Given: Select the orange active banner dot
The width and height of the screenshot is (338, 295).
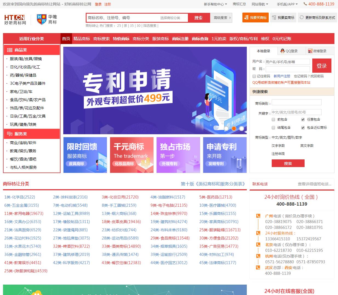Looking at the screenshot, I should (234, 128).
